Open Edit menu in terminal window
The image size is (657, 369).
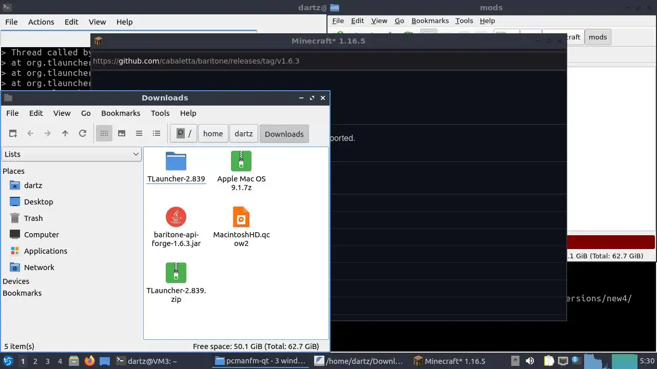[71, 22]
